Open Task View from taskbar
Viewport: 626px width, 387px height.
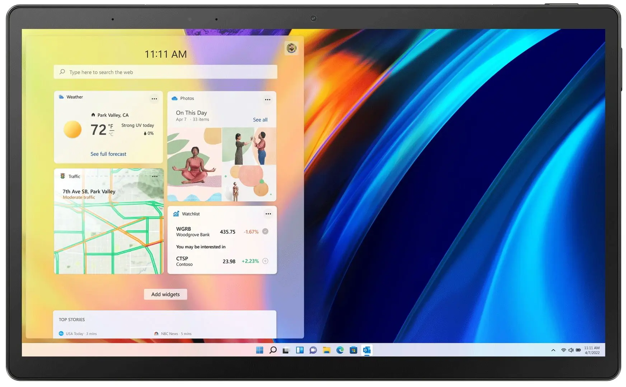286,350
